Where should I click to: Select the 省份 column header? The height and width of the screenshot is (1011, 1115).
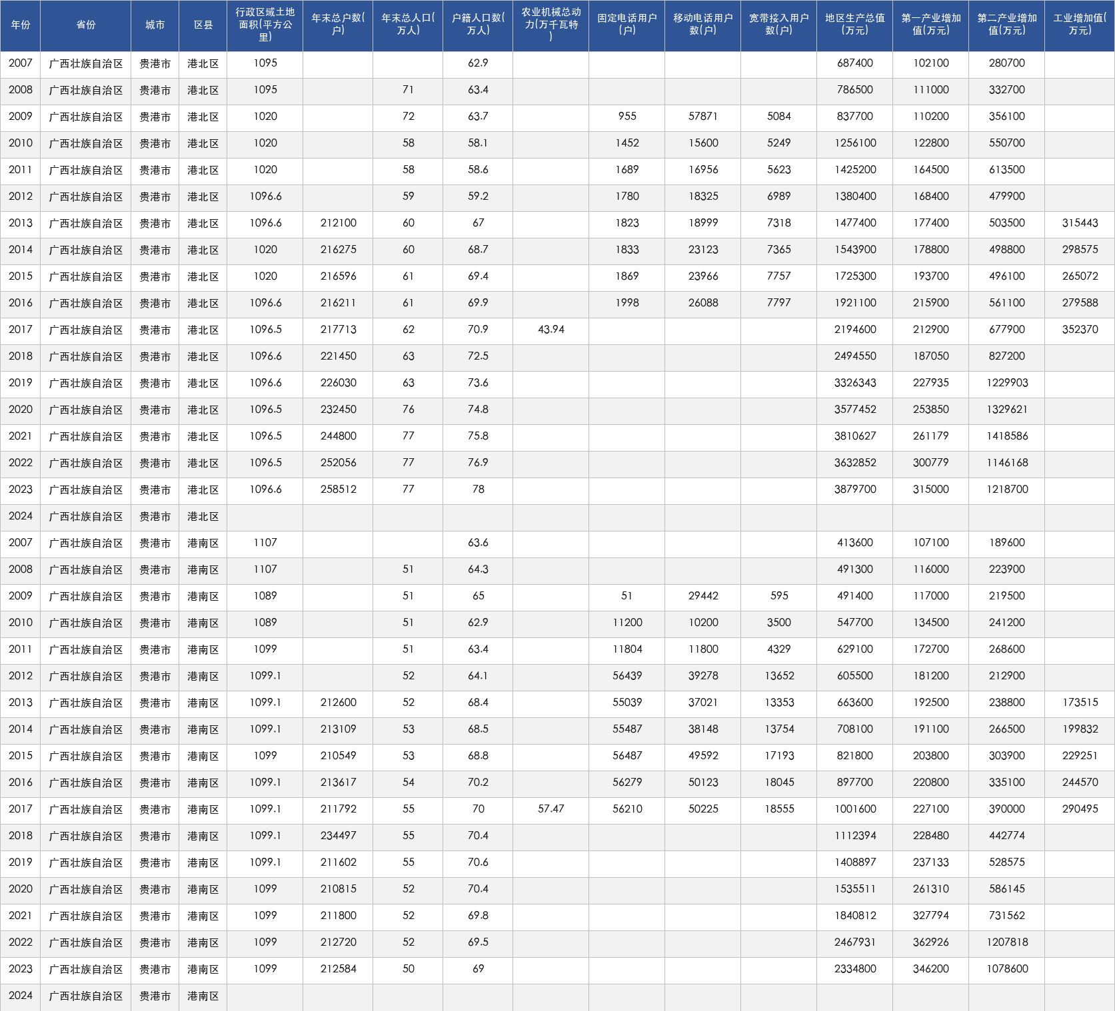click(x=85, y=25)
